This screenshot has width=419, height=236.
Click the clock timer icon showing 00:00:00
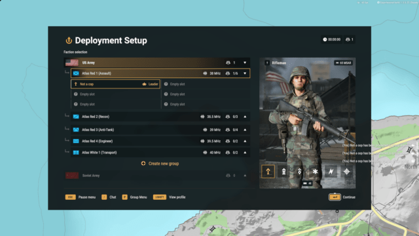click(325, 39)
